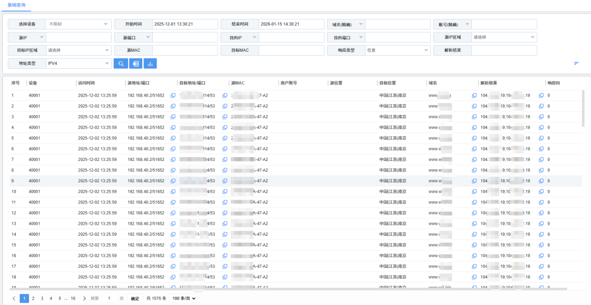The width and height of the screenshot is (591, 305).
Task: Click the table's vertical scrollbar
Action: (x=583, y=109)
